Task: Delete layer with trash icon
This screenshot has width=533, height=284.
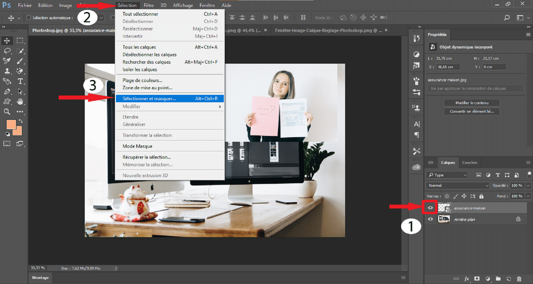Action: (519, 279)
